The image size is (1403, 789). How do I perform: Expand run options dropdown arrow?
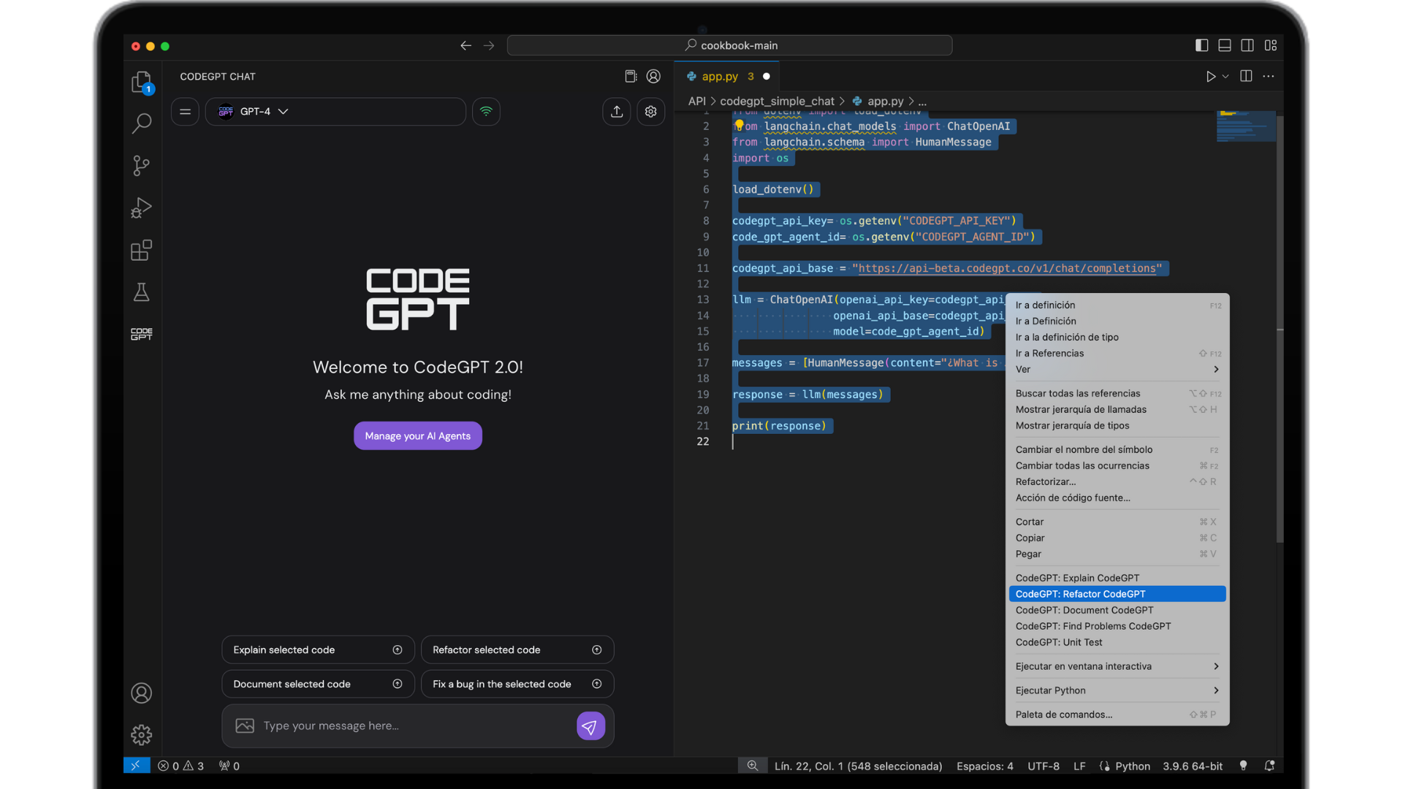pyautogui.click(x=1225, y=76)
